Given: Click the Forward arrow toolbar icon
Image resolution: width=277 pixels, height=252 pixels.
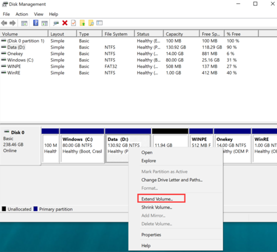Looking at the screenshot, I should 12,23.
